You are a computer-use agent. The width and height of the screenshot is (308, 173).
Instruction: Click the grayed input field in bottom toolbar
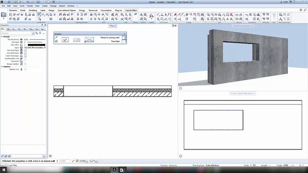tap(64, 161)
